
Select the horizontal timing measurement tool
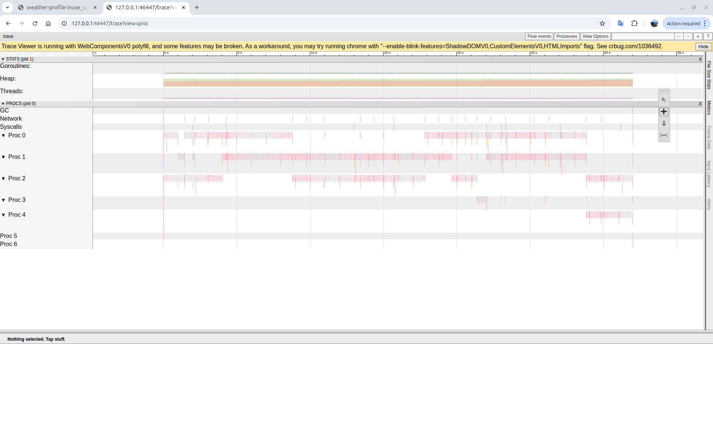click(x=664, y=135)
